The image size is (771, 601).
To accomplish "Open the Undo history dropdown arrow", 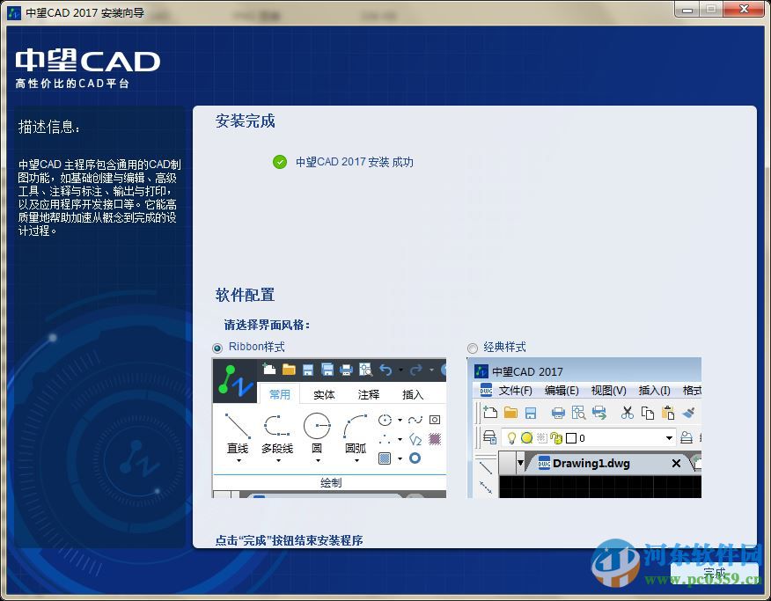I will (x=400, y=370).
